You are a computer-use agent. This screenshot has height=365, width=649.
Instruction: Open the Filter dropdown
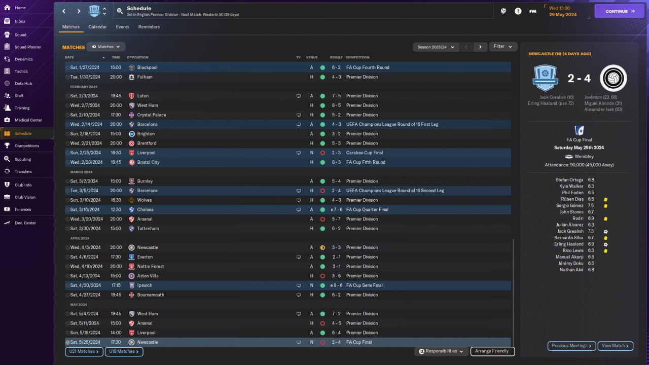(503, 46)
